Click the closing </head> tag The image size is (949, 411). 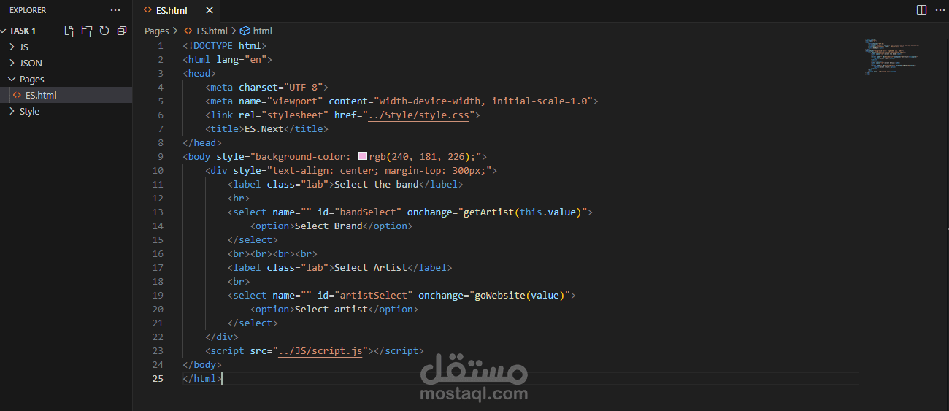coord(202,142)
